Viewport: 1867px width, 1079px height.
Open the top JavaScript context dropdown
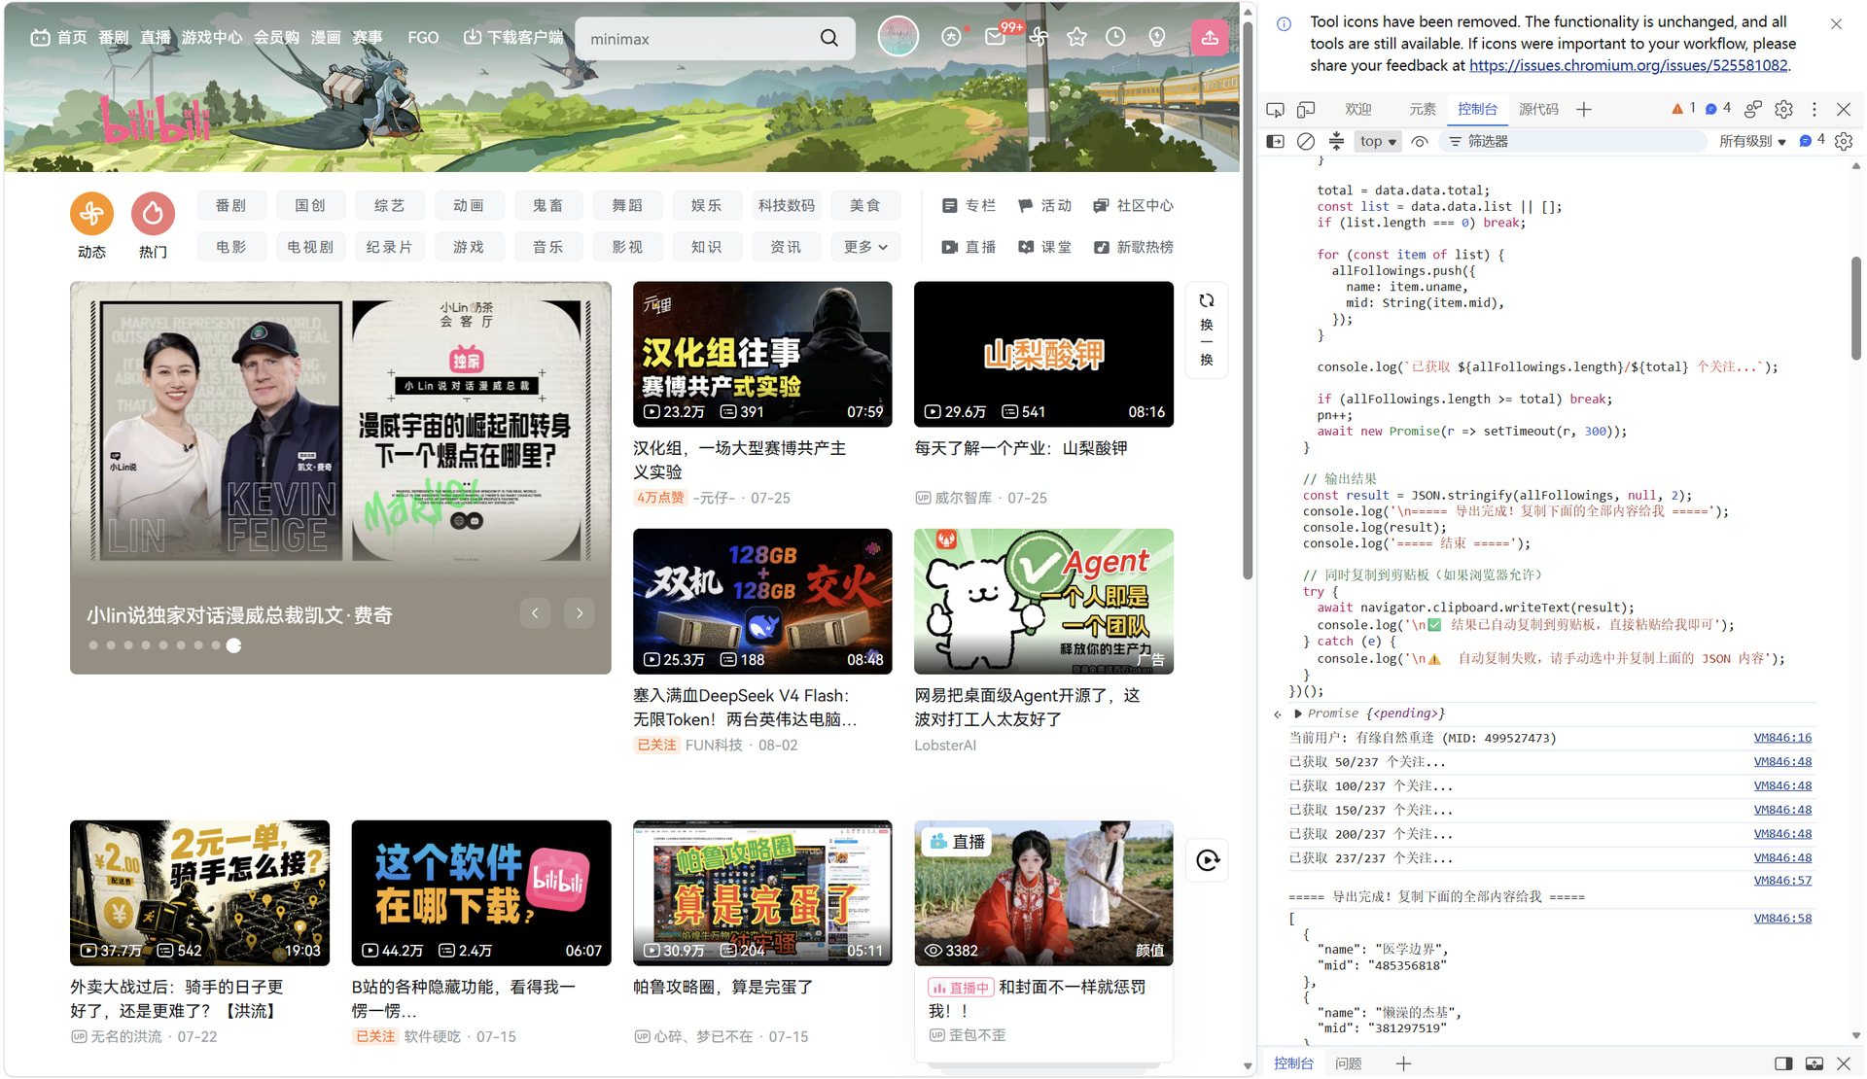[x=1378, y=142]
